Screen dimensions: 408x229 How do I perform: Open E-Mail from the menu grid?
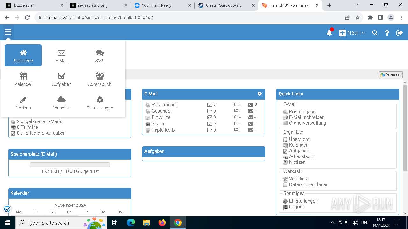[62, 56]
